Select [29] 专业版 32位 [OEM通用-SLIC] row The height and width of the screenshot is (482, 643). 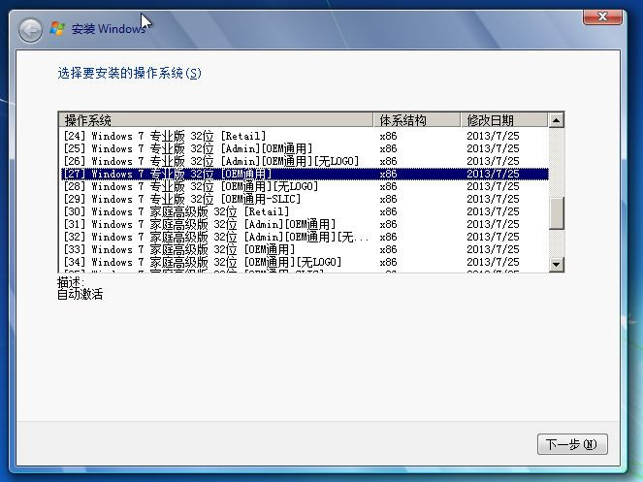[305, 199]
